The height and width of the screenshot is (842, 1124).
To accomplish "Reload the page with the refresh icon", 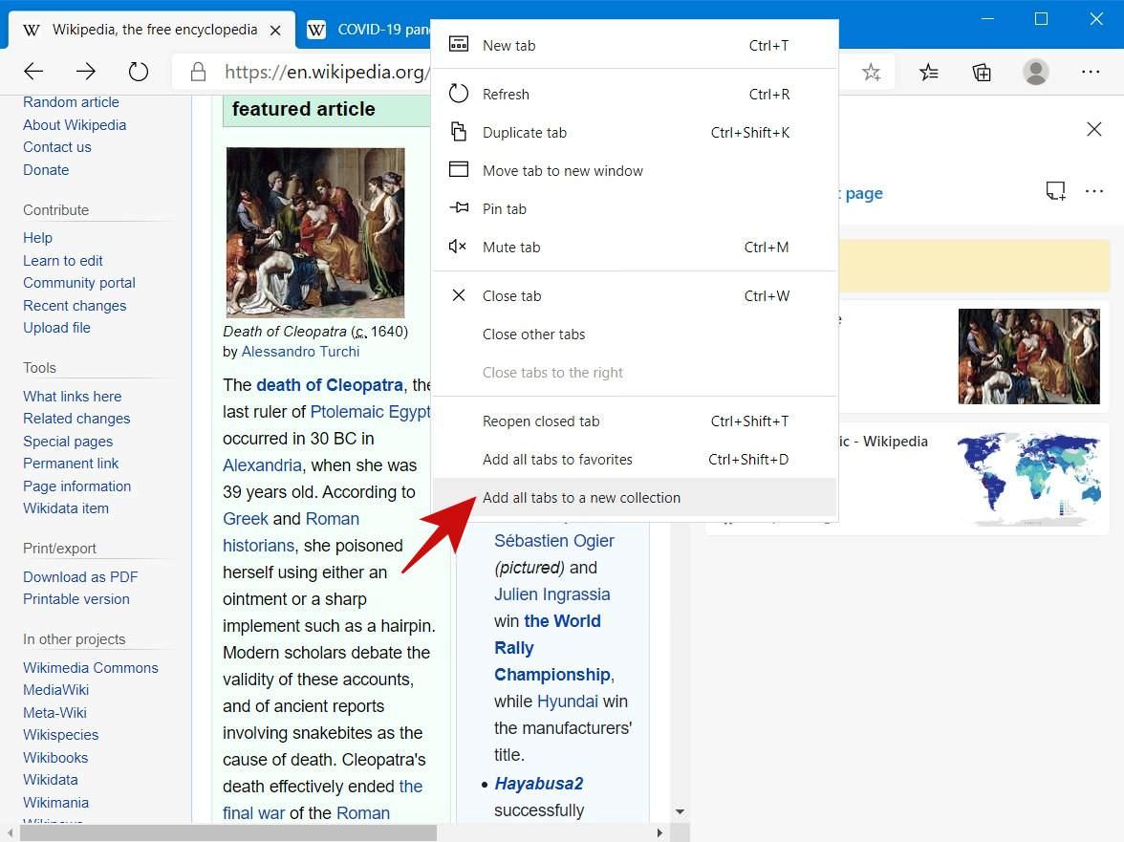I will coord(139,71).
